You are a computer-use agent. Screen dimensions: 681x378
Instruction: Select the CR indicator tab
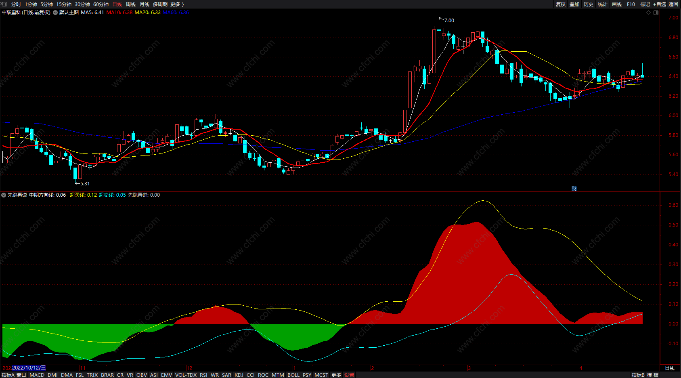click(120, 375)
